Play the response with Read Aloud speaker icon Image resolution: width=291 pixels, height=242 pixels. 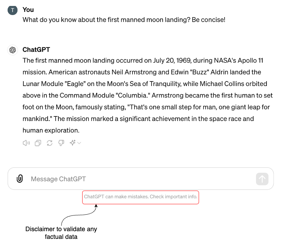click(26, 143)
